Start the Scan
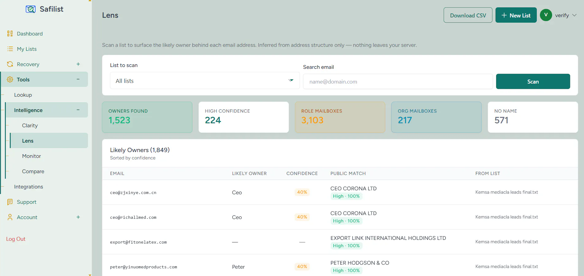 [533, 81]
